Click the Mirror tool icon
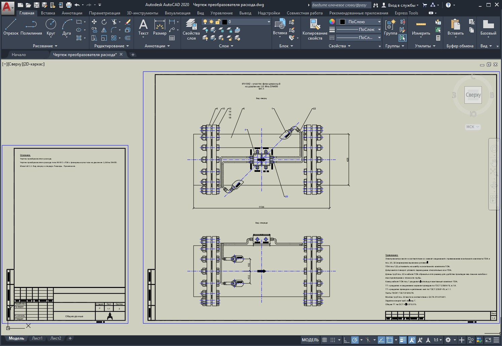 104,30
